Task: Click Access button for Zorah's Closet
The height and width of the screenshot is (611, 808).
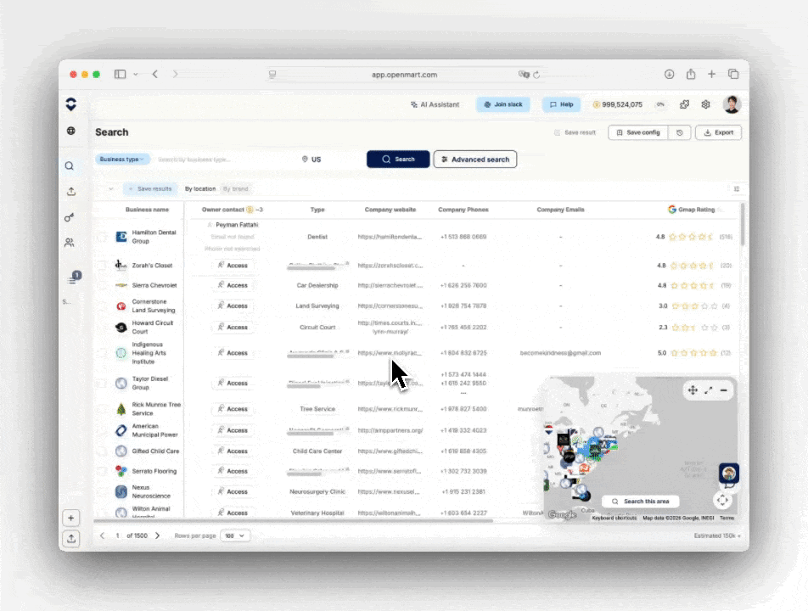Action: coord(233,266)
